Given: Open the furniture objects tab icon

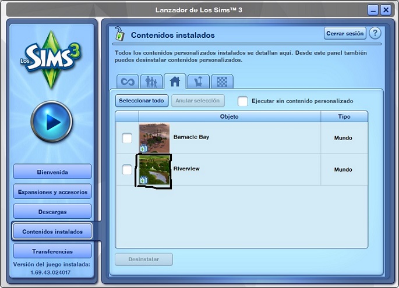Looking at the screenshot, I should click(x=198, y=81).
